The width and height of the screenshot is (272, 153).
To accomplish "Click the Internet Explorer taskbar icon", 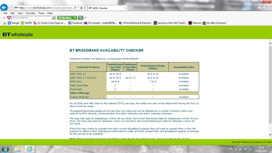I will click(29, 149).
